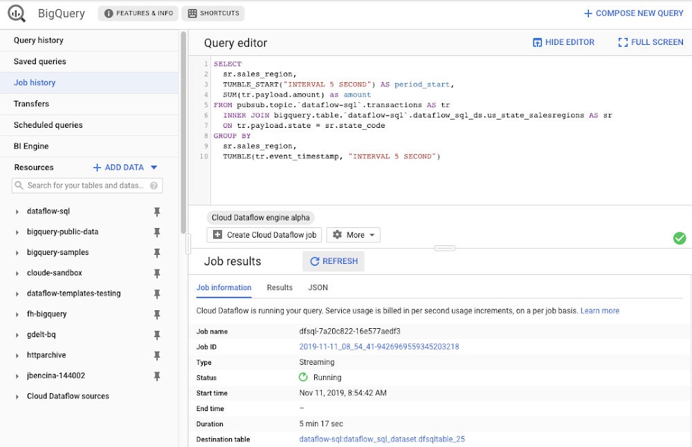Compose a new query
The image size is (692, 447).
pos(633,13)
